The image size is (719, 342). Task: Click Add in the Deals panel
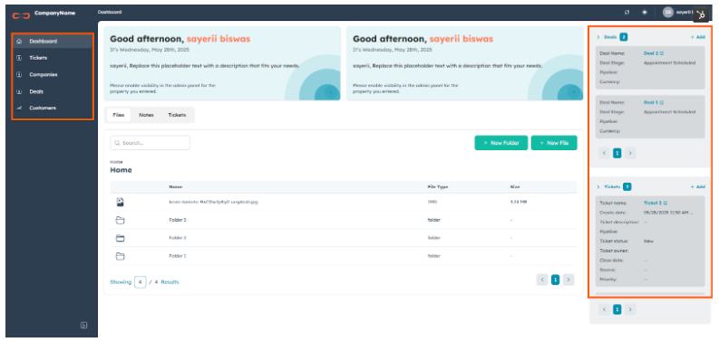698,37
